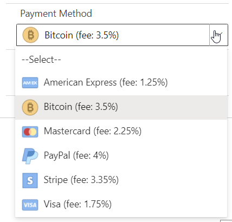The height and width of the screenshot is (222, 232).
Task: Click the Payment Method label
Action: pos(56,14)
